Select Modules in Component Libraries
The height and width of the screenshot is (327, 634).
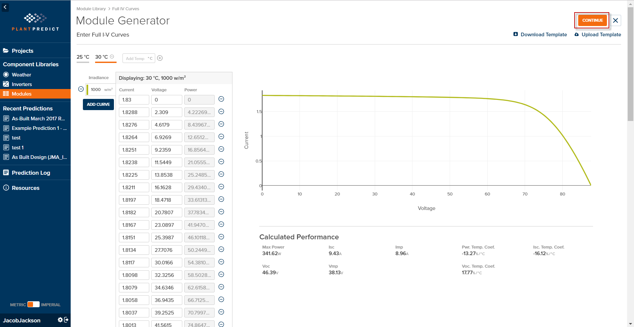35,94
